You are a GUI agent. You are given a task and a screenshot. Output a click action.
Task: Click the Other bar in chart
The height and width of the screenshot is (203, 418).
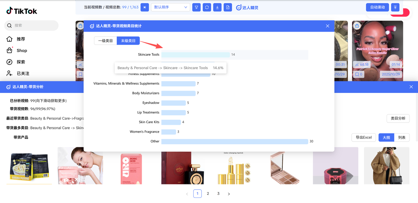pyautogui.click(x=234, y=141)
